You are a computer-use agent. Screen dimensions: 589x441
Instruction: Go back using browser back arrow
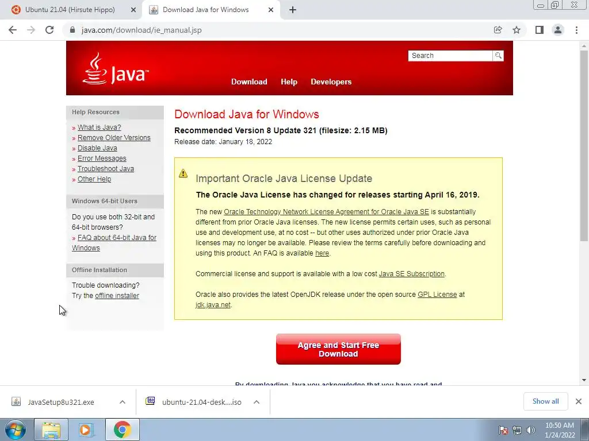[x=13, y=30]
